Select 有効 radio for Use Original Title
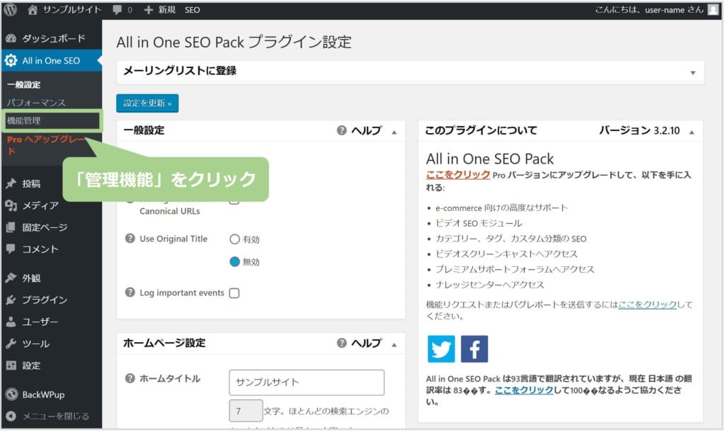 235,239
